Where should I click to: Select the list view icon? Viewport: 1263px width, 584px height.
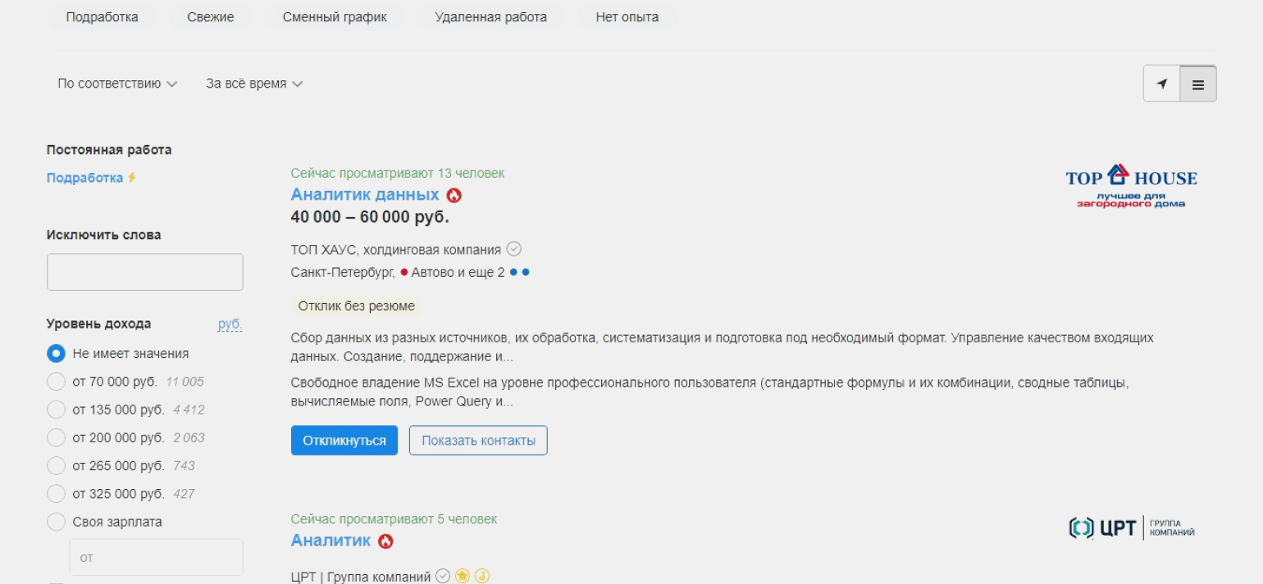click(x=1198, y=84)
